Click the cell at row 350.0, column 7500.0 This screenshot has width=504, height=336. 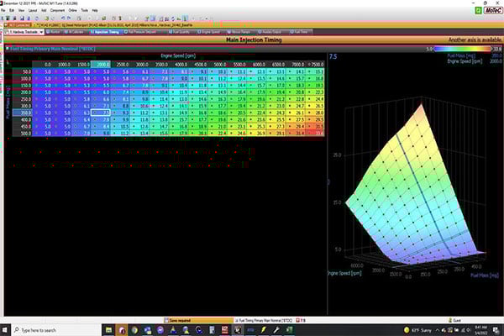pos(315,113)
